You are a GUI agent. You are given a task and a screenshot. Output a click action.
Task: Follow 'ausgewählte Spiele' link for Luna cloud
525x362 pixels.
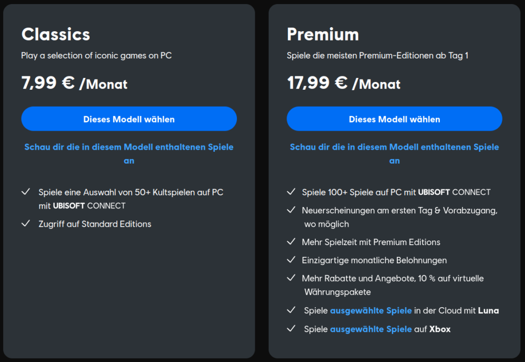pyautogui.click(x=371, y=311)
